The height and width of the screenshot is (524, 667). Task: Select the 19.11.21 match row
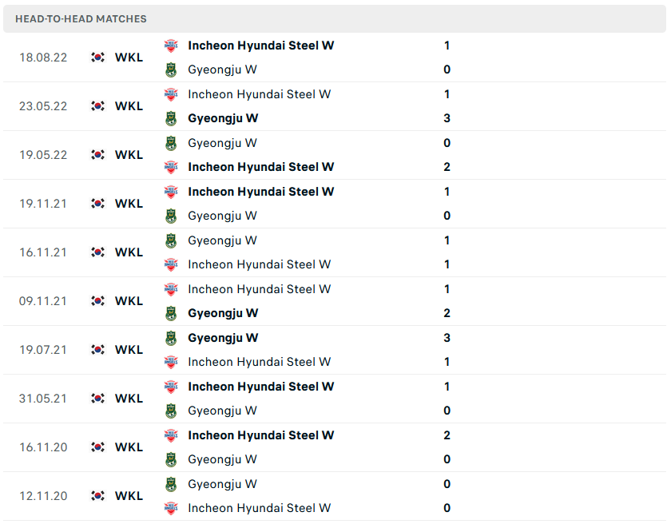coord(320,204)
